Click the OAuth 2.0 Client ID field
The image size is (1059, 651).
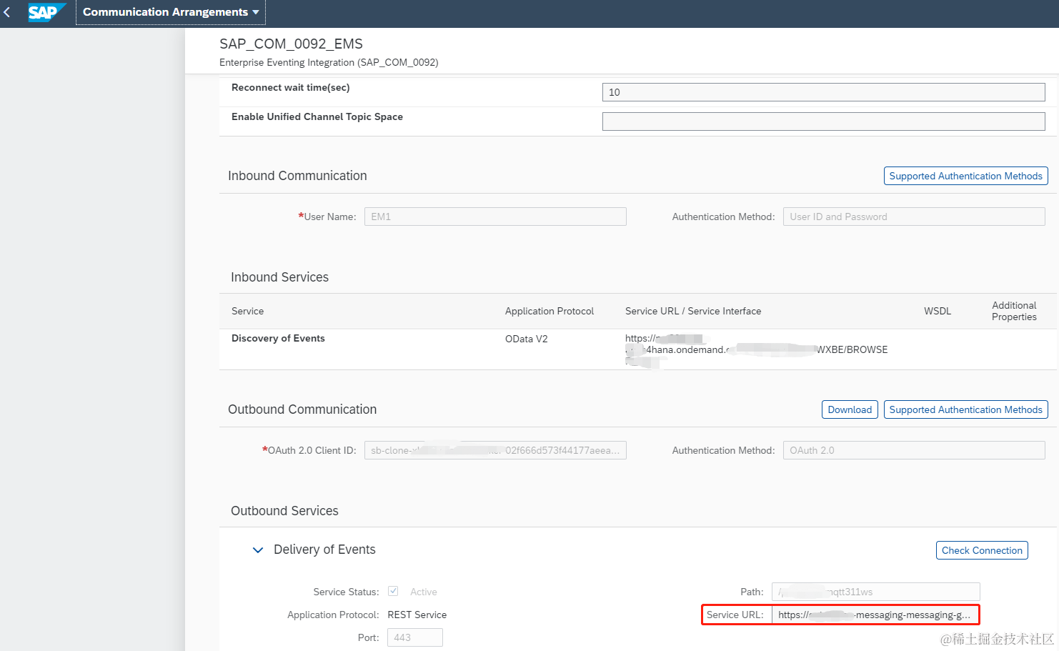tap(495, 450)
